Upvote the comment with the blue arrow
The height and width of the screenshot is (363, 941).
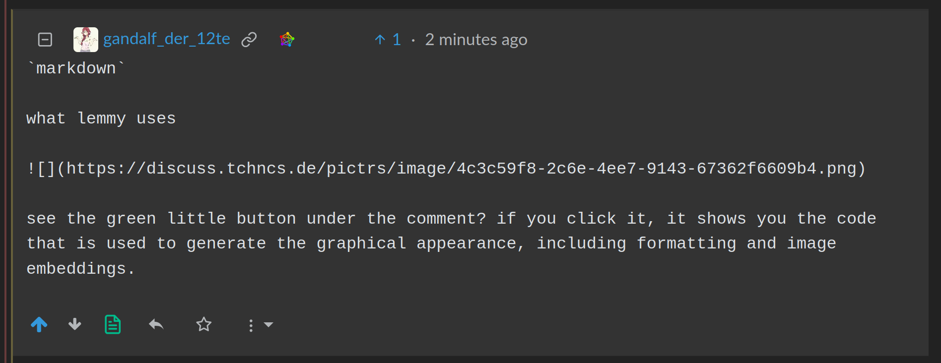tap(39, 325)
